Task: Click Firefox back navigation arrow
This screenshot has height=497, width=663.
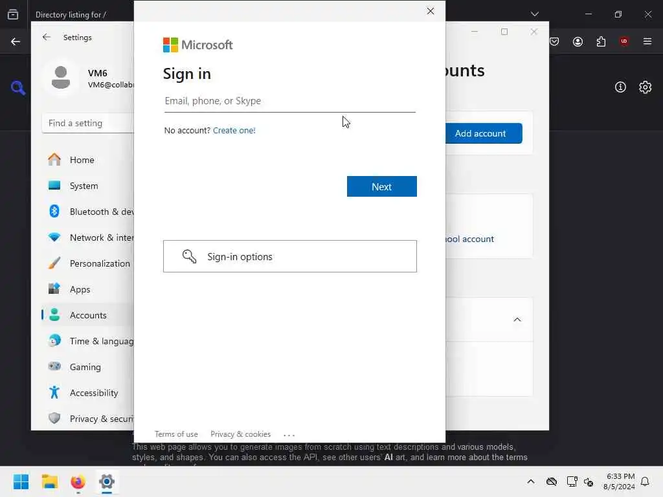Action: (16, 41)
